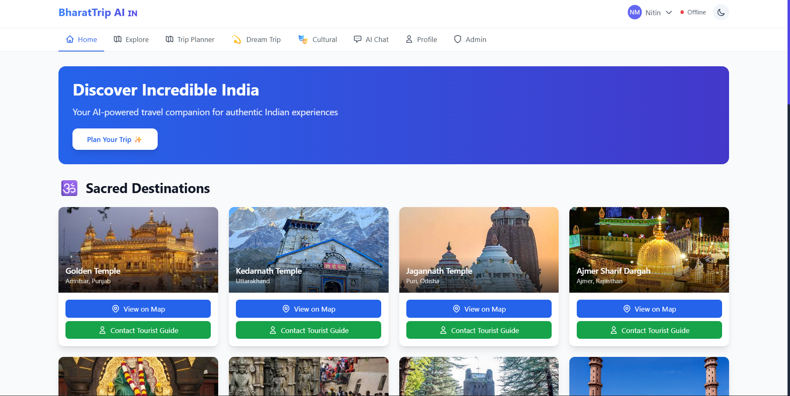The image size is (790, 396).
Task: Click the NM profile avatar
Action: coord(634,12)
